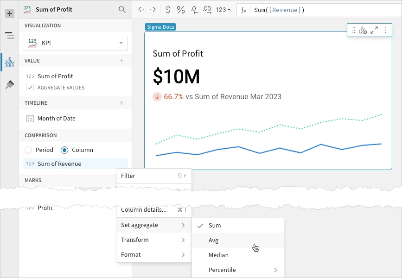Viewport: 402px width, 278px height.
Task: Select Median in aggregate submenu
Action: (218, 255)
